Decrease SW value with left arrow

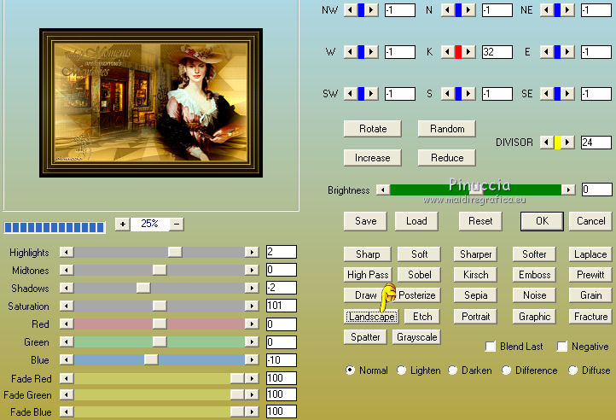point(351,94)
